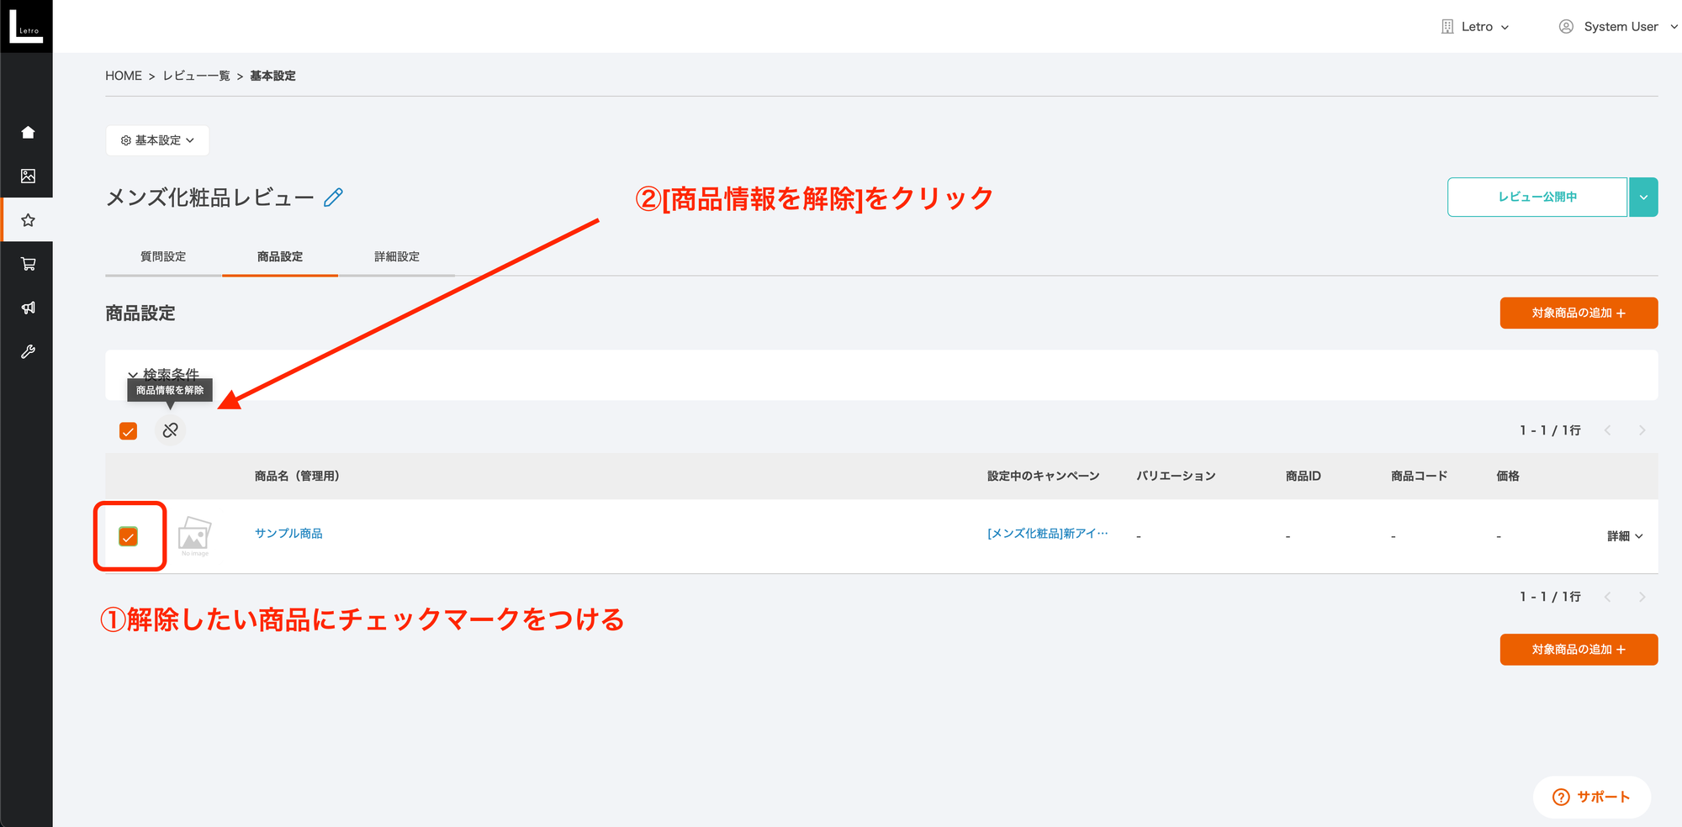Image resolution: width=1682 pixels, height=827 pixels.
Task: Toggle the select-all checkbox above the table
Action: click(129, 430)
